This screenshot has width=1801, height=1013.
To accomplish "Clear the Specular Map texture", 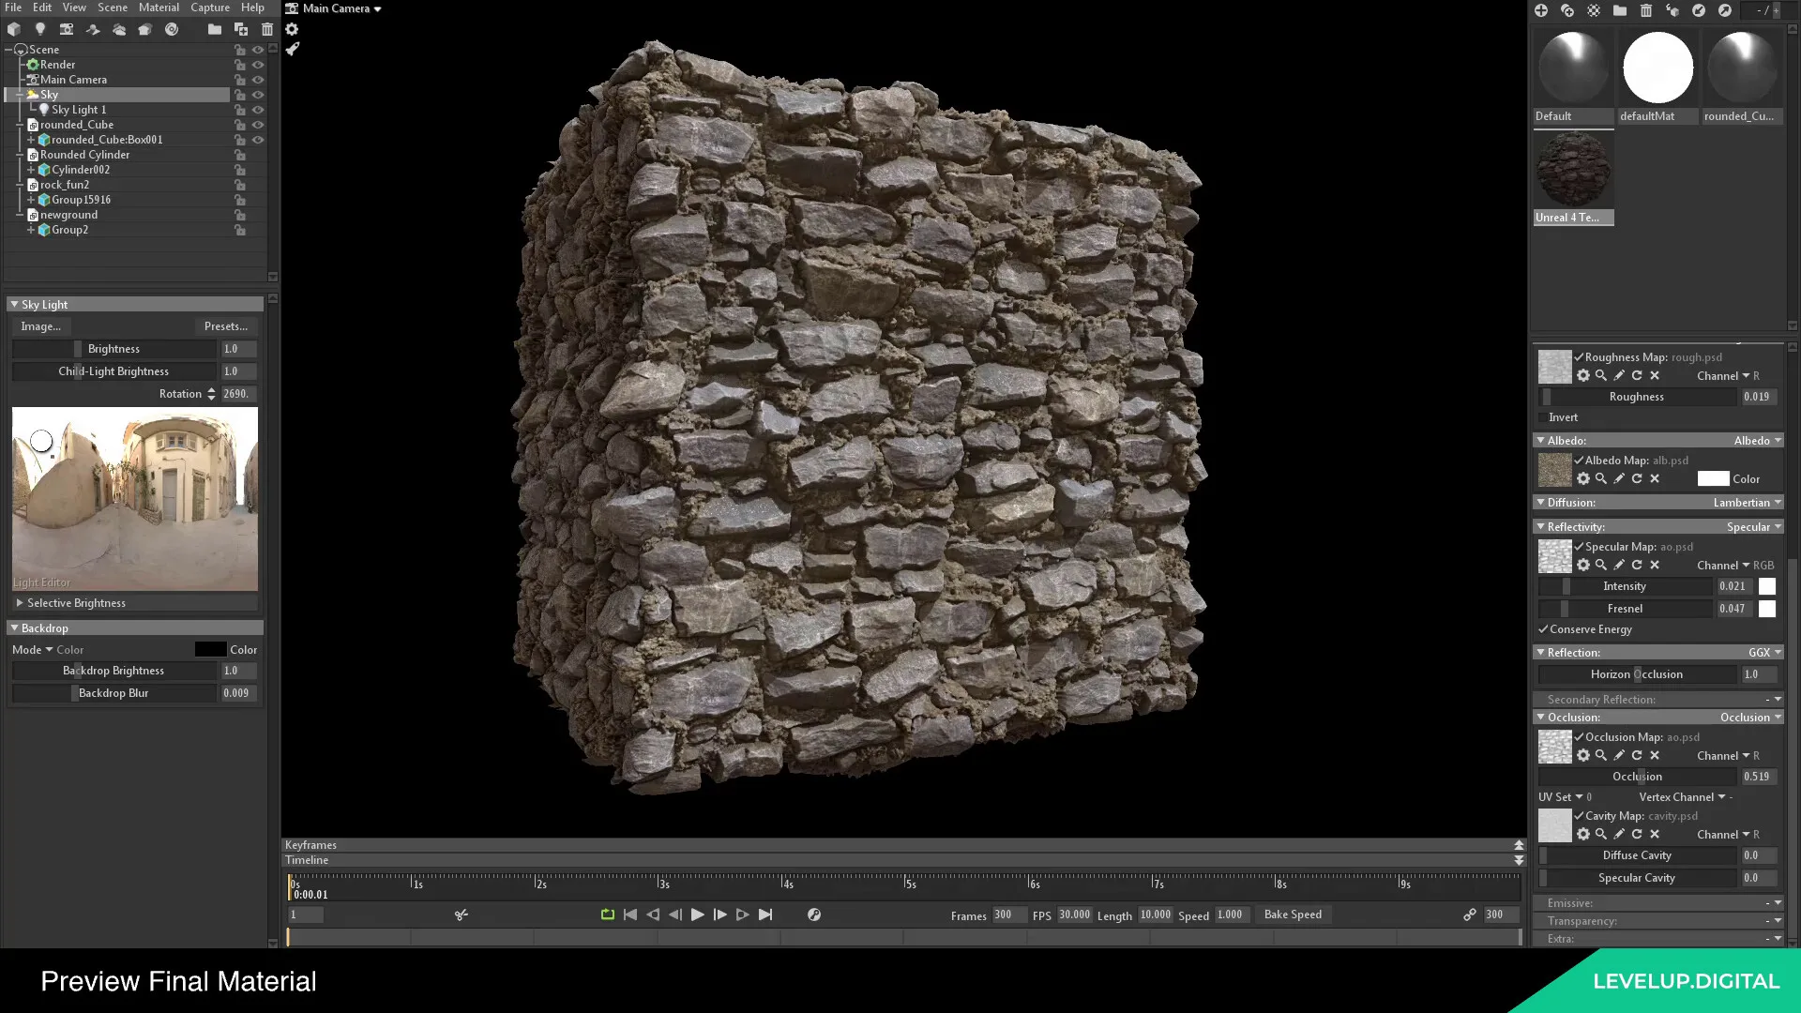I will [1655, 565].
